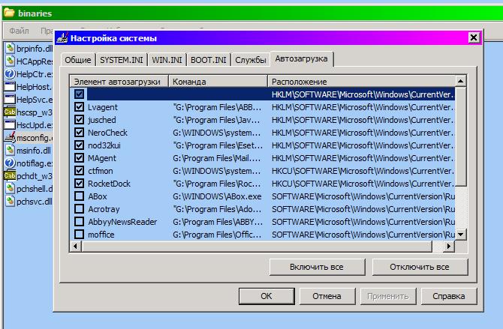Select the pchsvc.dll file name

(35, 202)
